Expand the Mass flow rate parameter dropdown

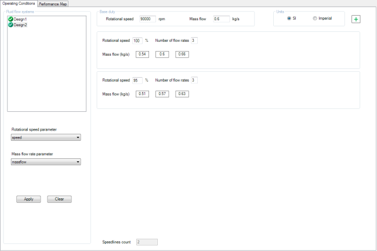pyautogui.click(x=46, y=162)
